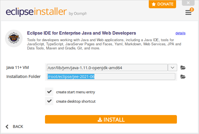
Task: Click the orange exclamation notification badge
Action: click(x=192, y=10)
